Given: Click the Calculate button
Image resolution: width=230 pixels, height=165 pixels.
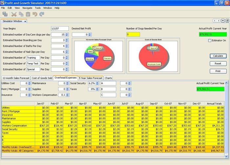Looking at the screenshot, I should coord(218,56).
